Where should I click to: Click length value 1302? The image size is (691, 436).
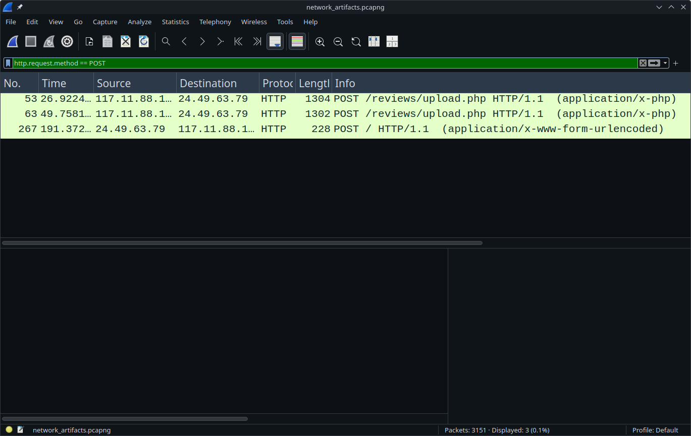tap(317, 114)
